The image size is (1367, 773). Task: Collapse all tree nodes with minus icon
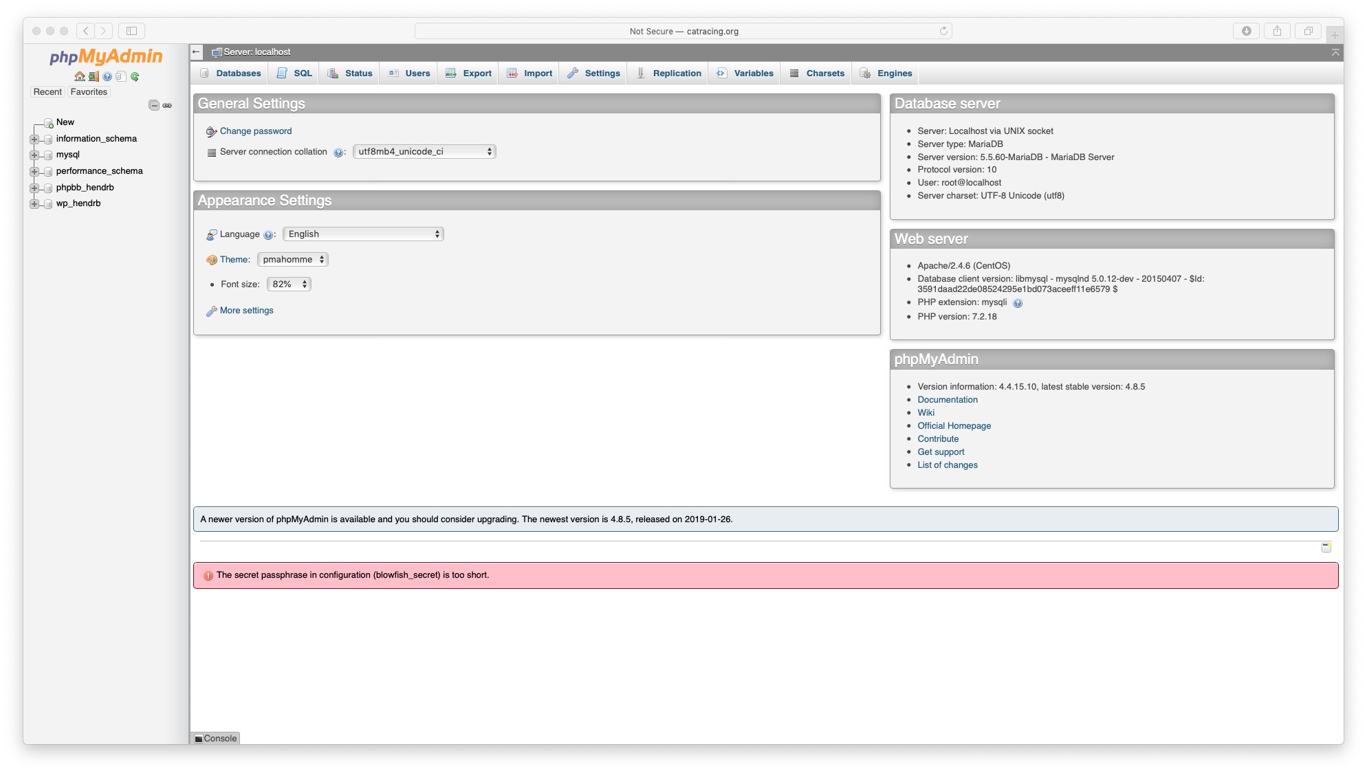click(154, 105)
